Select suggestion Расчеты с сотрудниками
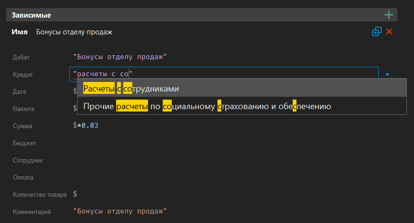The image size is (414, 223). [131, 89]
